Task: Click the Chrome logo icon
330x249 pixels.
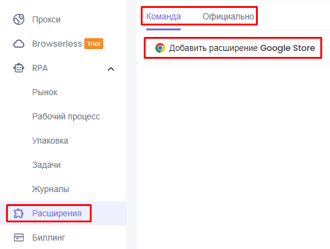Action: [160, 48]
